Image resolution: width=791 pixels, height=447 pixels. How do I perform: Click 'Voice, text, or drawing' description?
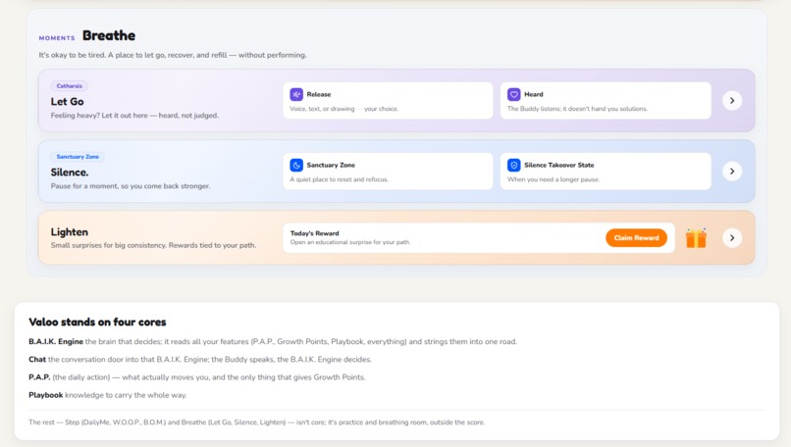coord(343,109)
